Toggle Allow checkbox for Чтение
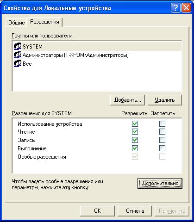 (x=135, y=132)
